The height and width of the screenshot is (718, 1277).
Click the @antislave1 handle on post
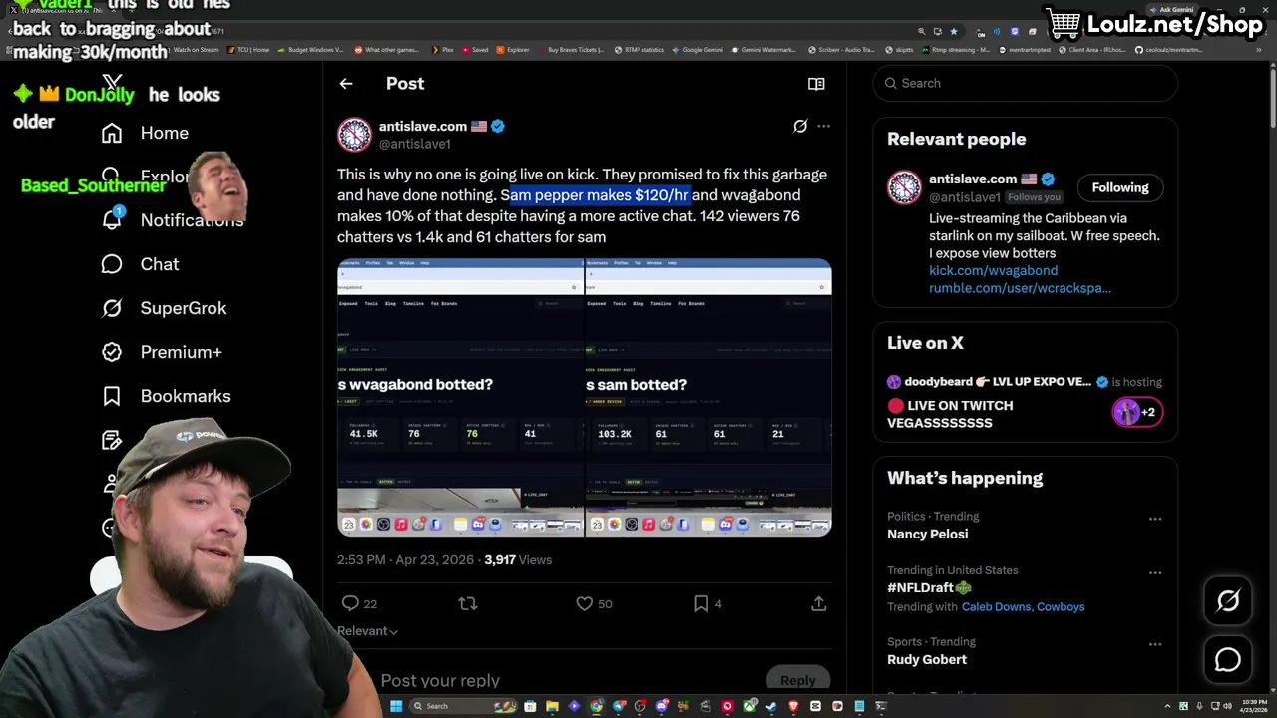point(415,144)
